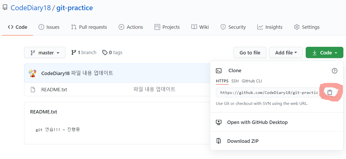The height and width of the screenshot is (159, 346).
Task: Switch to the Projects tab
Action: coord(167,27)
